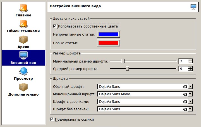Expand the Моноширинный шрифт dropdown
The width and height of the screenshot is (201, 127).
190,94
